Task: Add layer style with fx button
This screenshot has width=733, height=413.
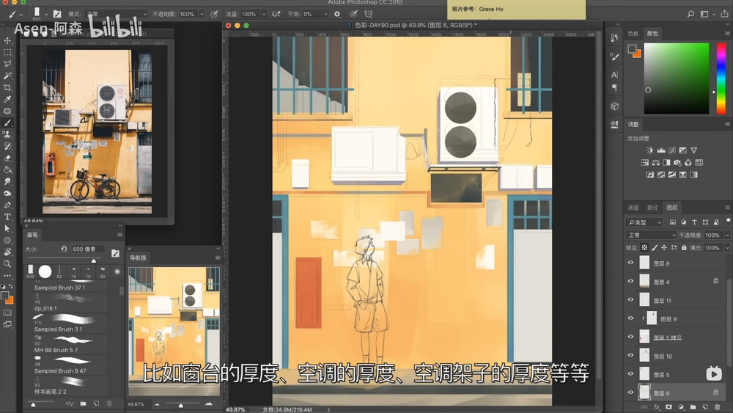Action: tap(657, 406)
